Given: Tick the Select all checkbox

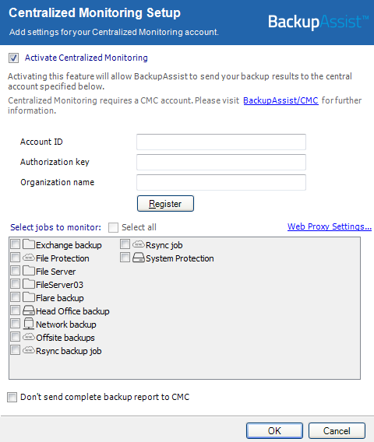Looking at the screenshot, I should coord(113,227).
